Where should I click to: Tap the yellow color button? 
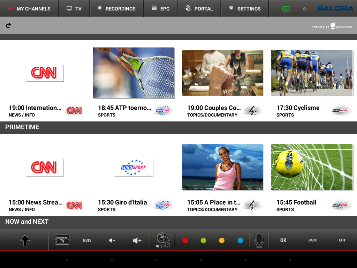(x=222, y=240)
